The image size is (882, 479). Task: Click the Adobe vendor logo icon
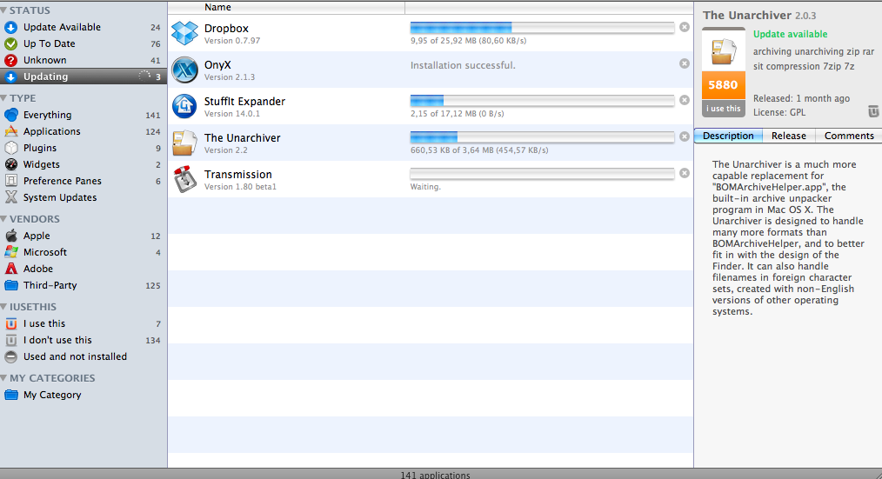click(11, 269)
